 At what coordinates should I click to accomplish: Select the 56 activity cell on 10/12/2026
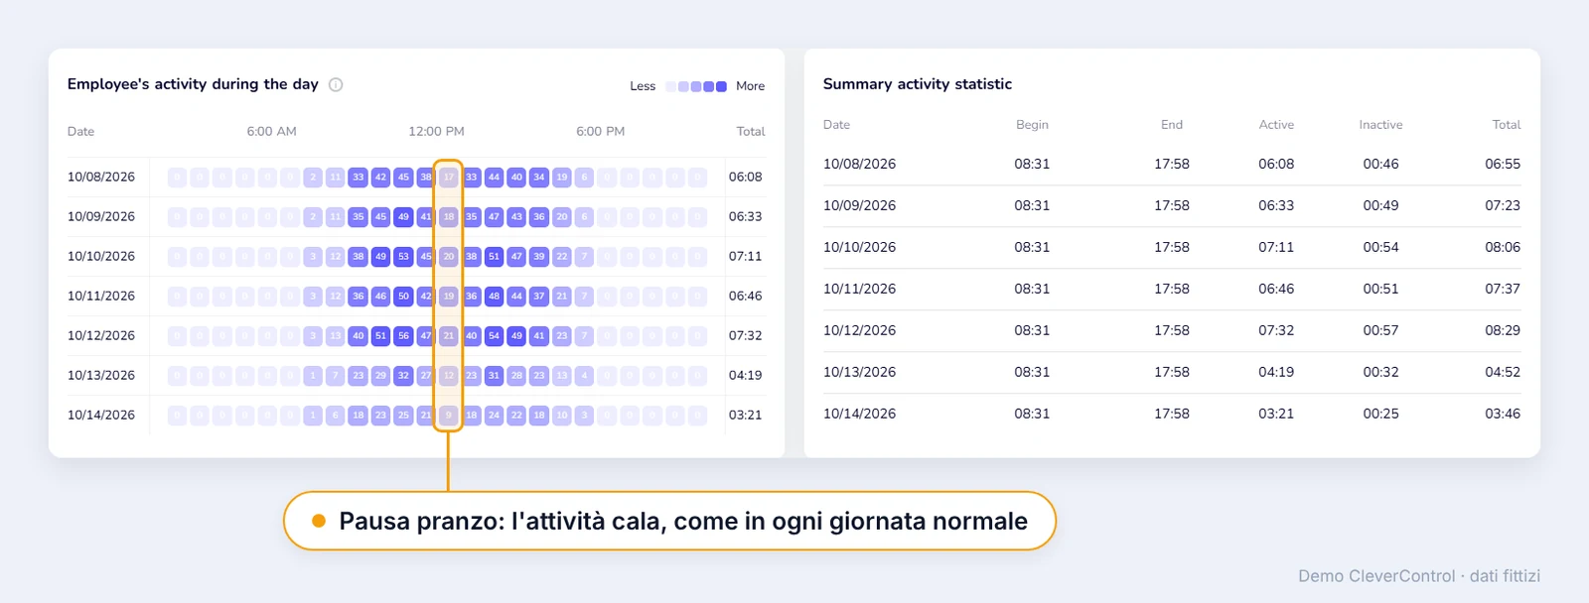coord(403,335)
